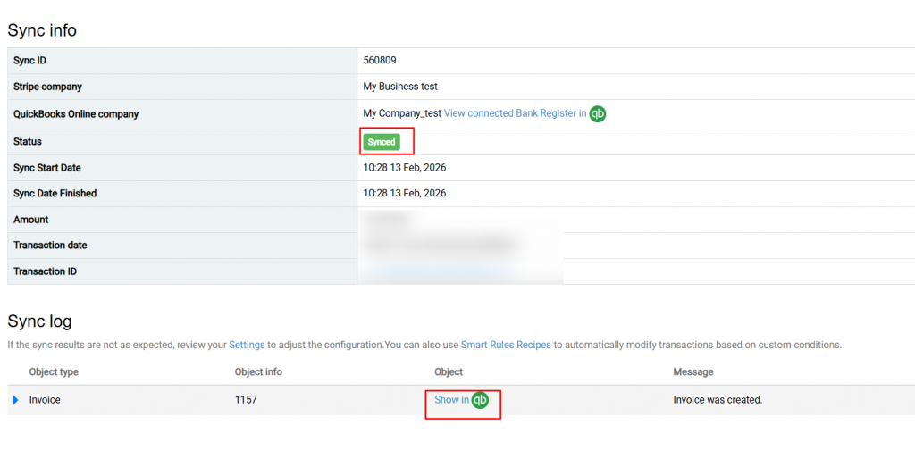915x450 pixels.
Task: Click the Sync Date Finished timestamp
Action: 405,193
